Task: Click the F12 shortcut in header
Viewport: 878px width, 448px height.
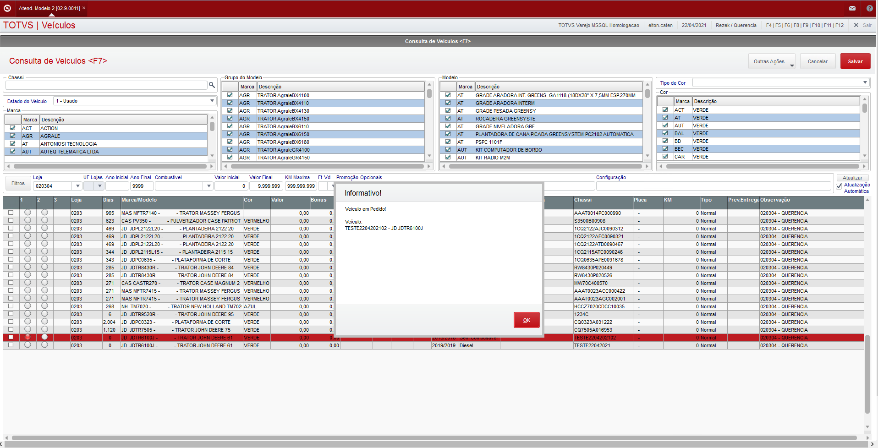Action: (840, 25)
